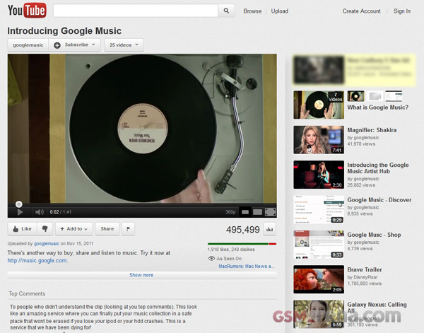Screen dimensions: 424x333
Task: Click the video frame showing the vinyl record
Action: pos(142,128)
